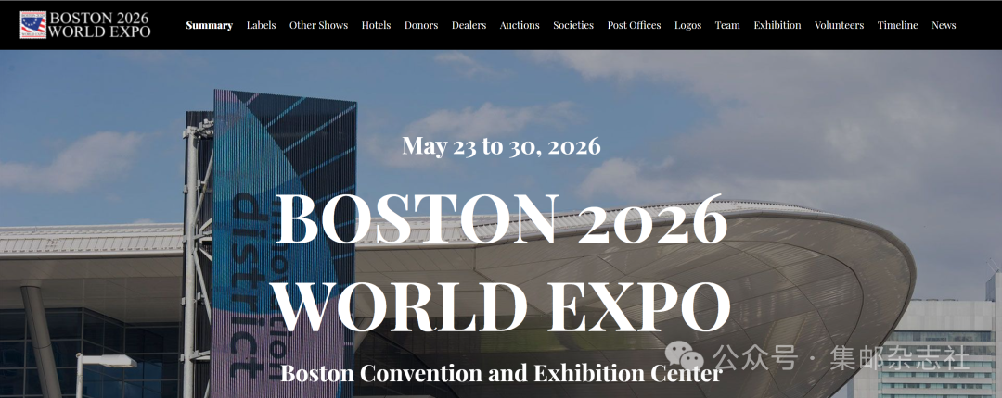Open the Exhibition nav link
Image resolution: width=1002 pixels, height=398 pixels.
click(x=777, y=26)
